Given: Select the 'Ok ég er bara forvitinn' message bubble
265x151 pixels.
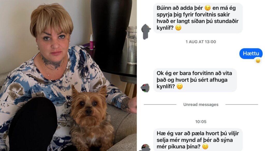Looking at the screenshot, I should click(195, 80).
